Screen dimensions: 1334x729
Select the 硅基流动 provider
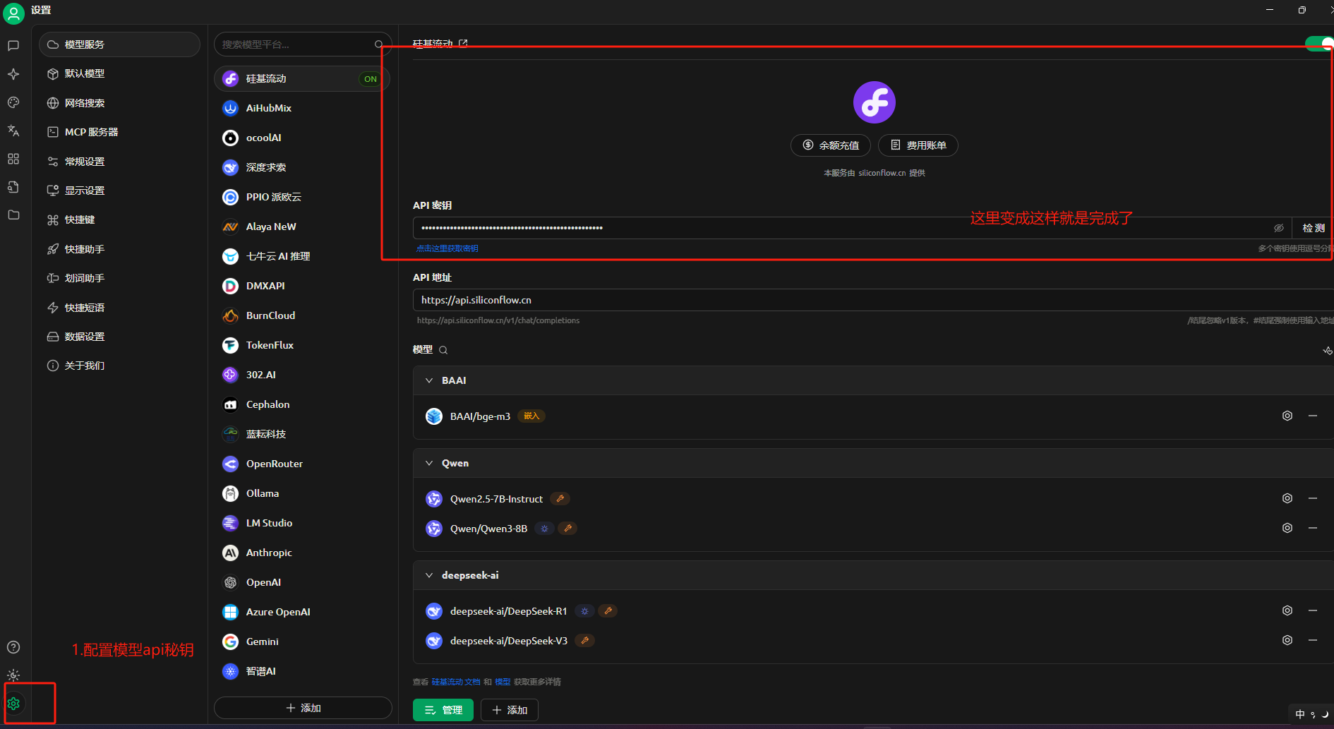tap(301, 78)
